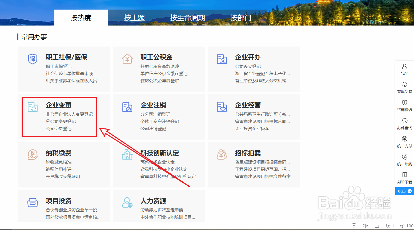Toggle the AD blocker in the status bar
Screen dimensions: 414x230
[x=388, y=225]
